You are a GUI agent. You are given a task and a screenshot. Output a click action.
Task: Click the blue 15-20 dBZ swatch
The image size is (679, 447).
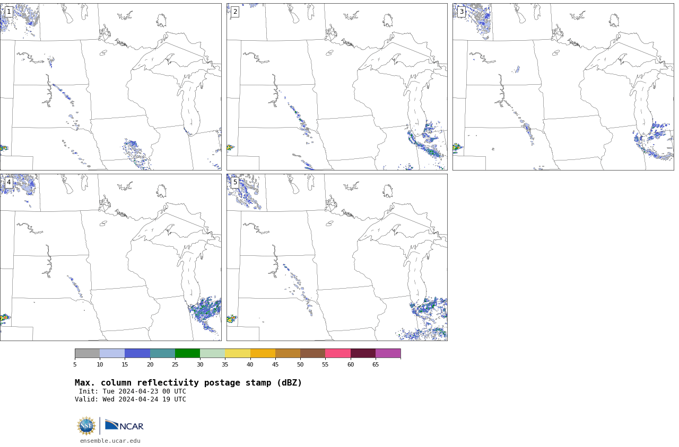(x=137, y=353)
